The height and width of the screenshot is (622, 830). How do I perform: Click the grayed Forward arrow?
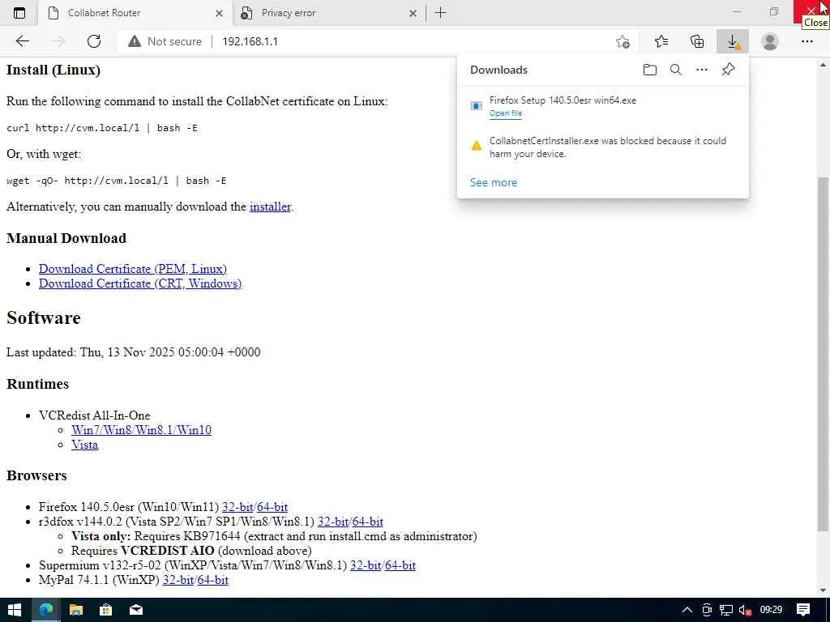tap(58, 41)
